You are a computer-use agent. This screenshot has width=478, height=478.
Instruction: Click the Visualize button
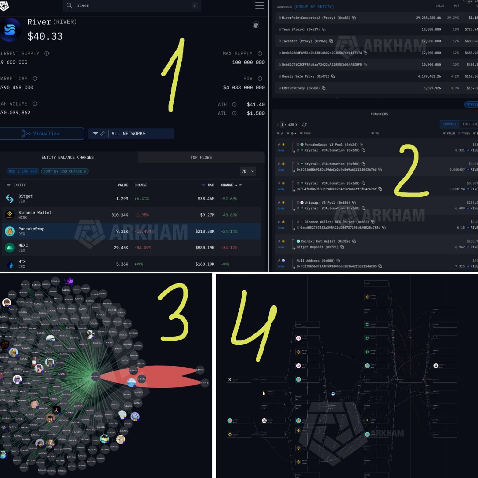pos(42,134)
